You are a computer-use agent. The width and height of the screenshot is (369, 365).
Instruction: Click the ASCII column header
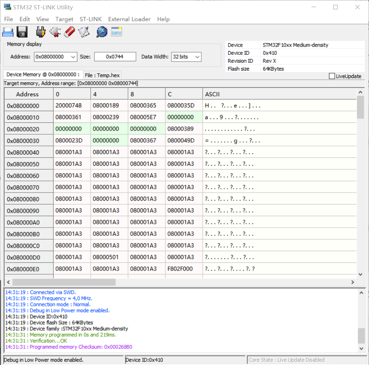tap(280, 94)
